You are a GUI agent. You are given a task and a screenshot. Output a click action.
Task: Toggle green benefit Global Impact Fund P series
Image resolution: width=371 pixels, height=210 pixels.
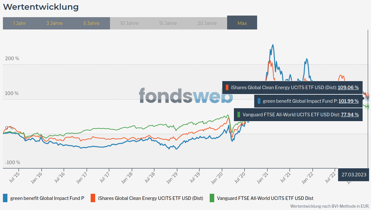[x=47, y=198]
